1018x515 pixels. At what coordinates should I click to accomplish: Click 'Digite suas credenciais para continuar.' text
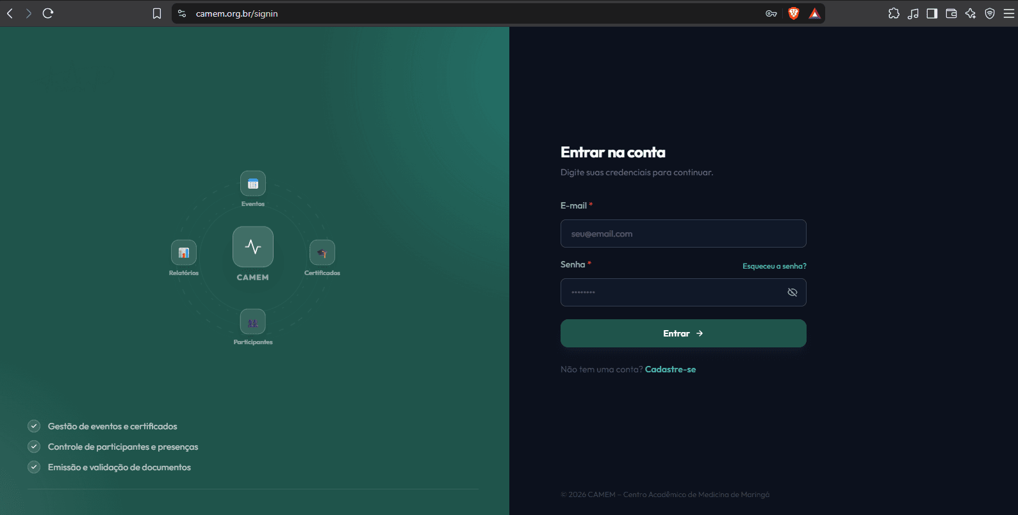[x=637, y=172]
